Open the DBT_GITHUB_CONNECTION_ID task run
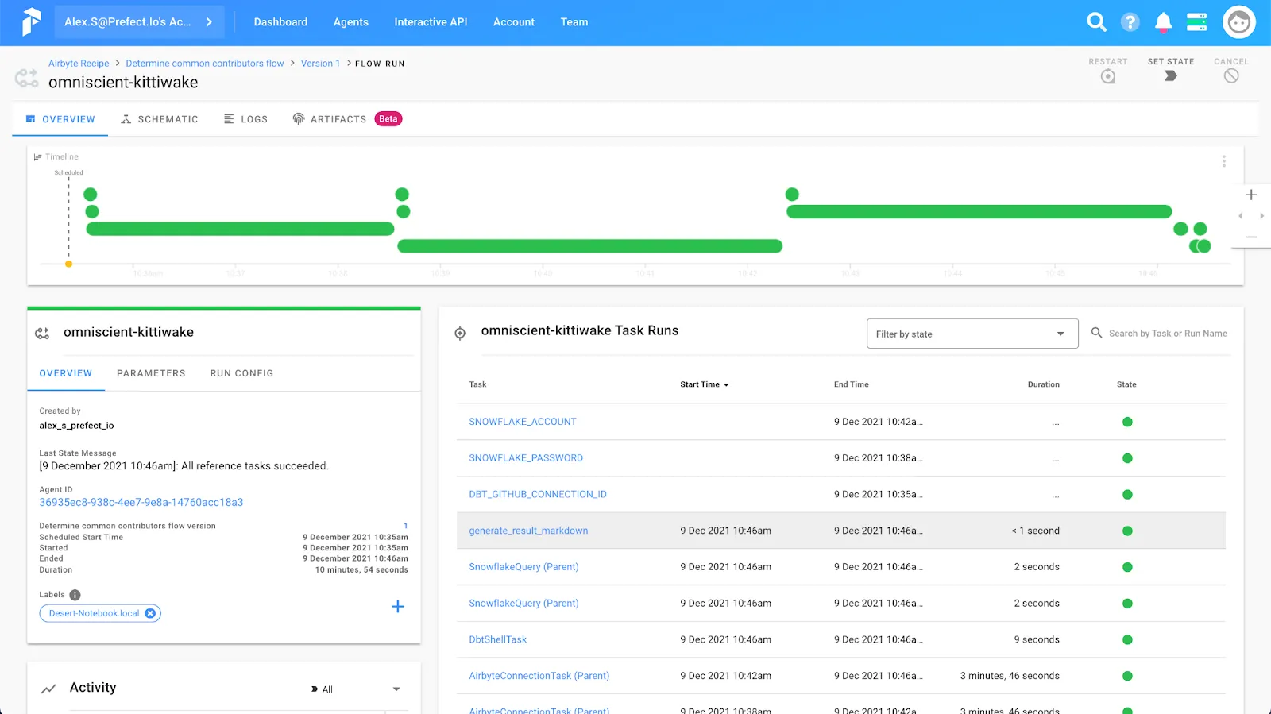Image resolution: width=1271 pixels, height=714 pixels. [538, 494]
